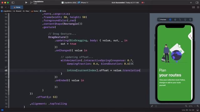
Task: Click the preview inspect settings icon
Action: coord(175,20)
